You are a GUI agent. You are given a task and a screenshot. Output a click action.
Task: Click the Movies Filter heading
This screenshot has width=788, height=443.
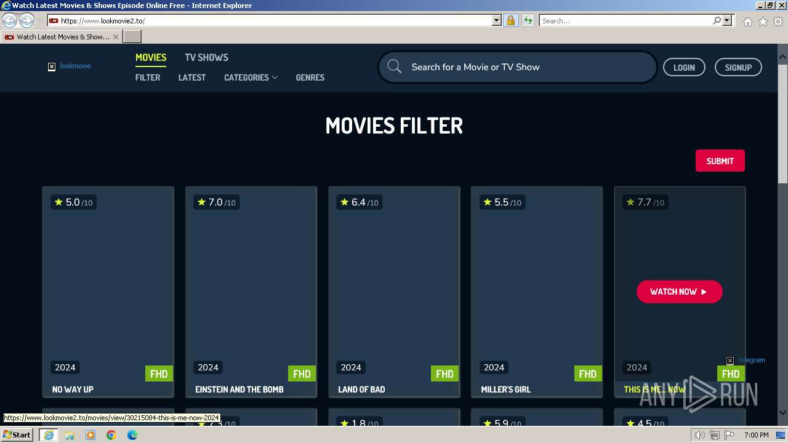(x=394, y=126)
